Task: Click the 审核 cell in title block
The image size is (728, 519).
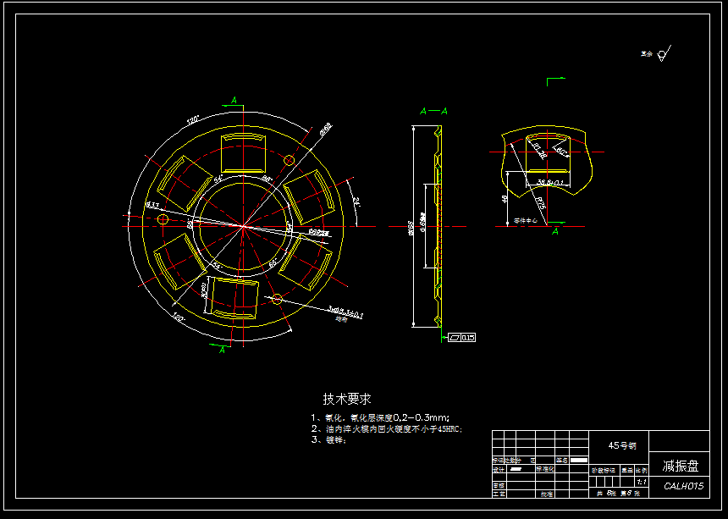Action: pyautogui.click(x=499, y=486)
